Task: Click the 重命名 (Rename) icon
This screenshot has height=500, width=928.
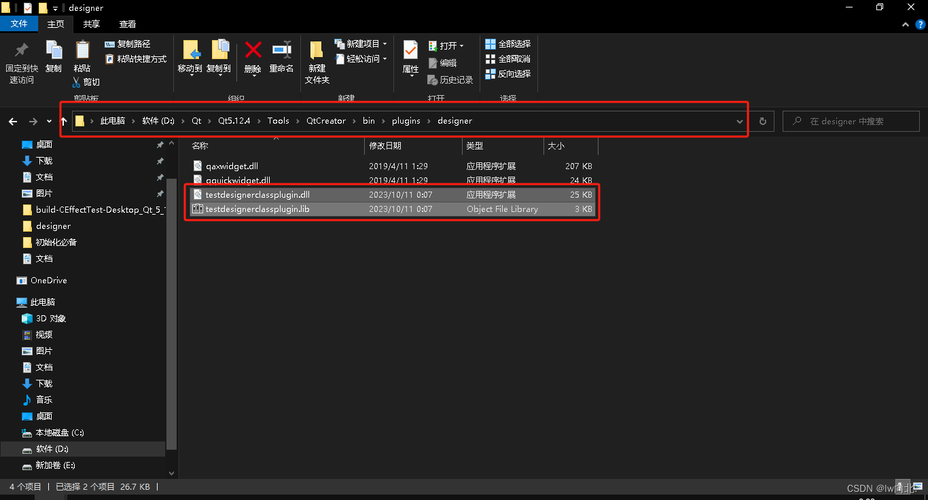Action: 281,50
